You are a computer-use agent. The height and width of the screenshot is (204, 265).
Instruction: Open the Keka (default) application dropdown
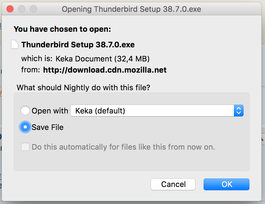pyautogui.click(x=152, y=111)
